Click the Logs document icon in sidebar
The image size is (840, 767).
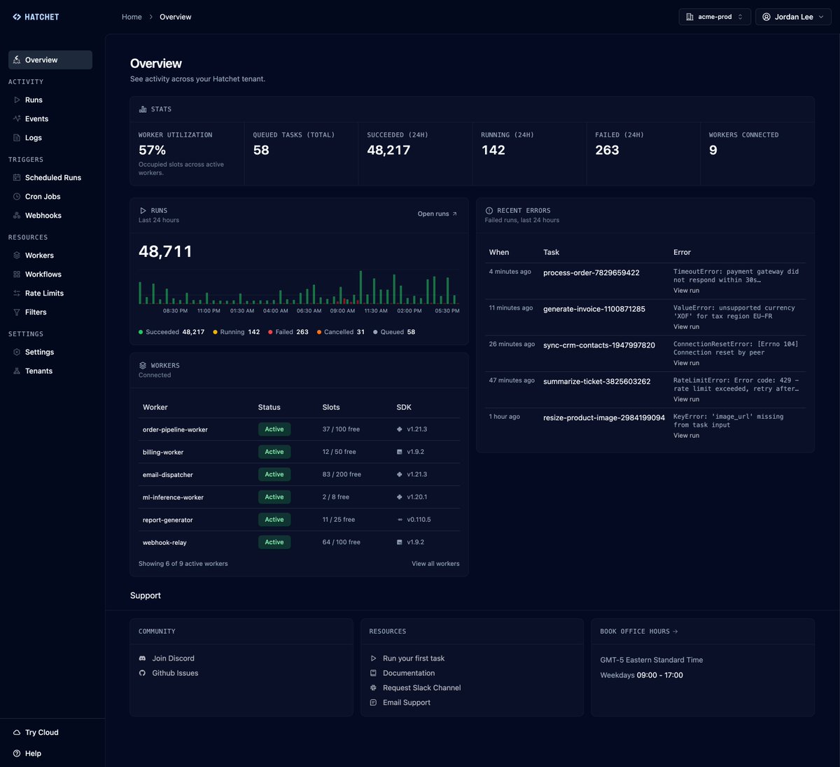17,138
